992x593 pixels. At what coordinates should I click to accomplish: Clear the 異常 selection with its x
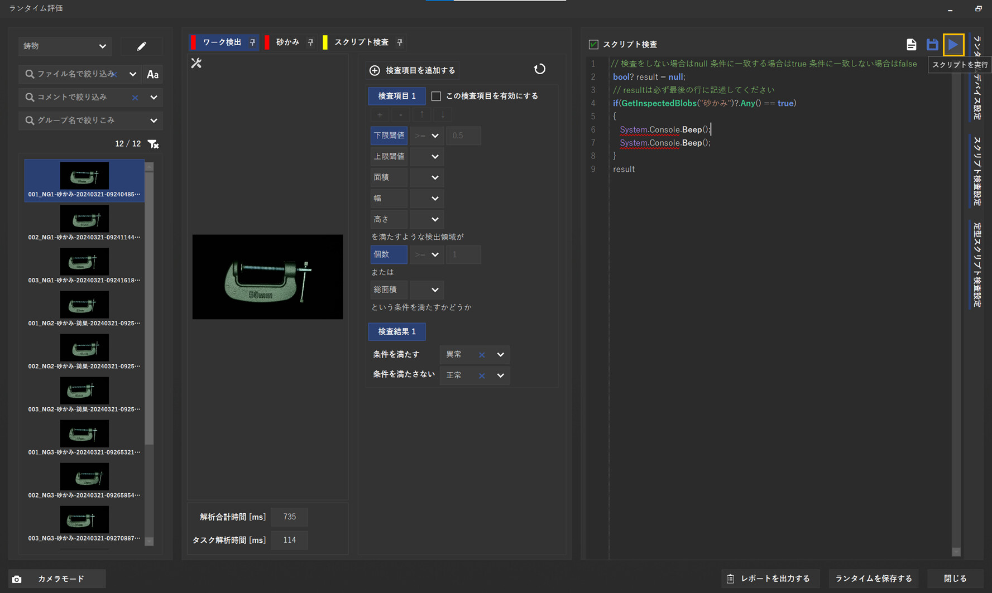[x=482, y=355]
